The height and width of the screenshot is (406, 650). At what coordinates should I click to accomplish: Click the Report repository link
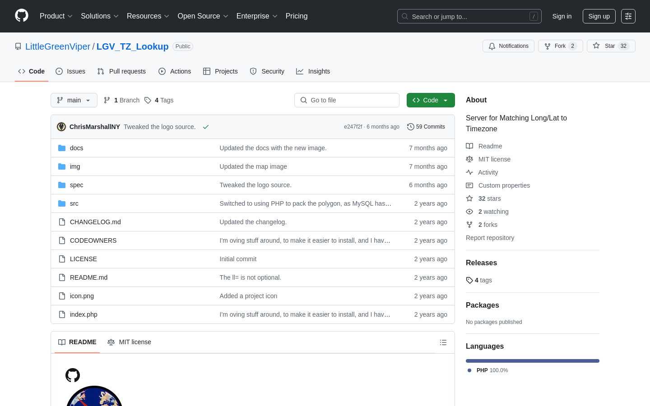click(490, 238)
